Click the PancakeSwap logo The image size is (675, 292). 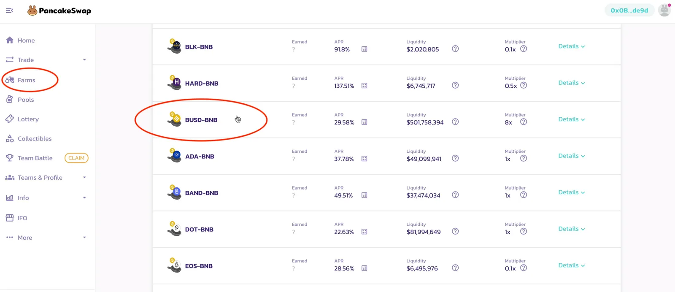click(x=59, y=11)
